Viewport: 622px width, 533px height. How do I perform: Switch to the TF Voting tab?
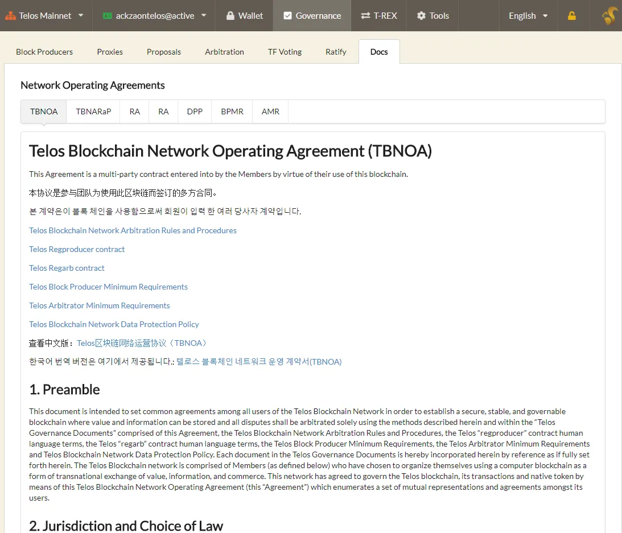pos(285,52)
